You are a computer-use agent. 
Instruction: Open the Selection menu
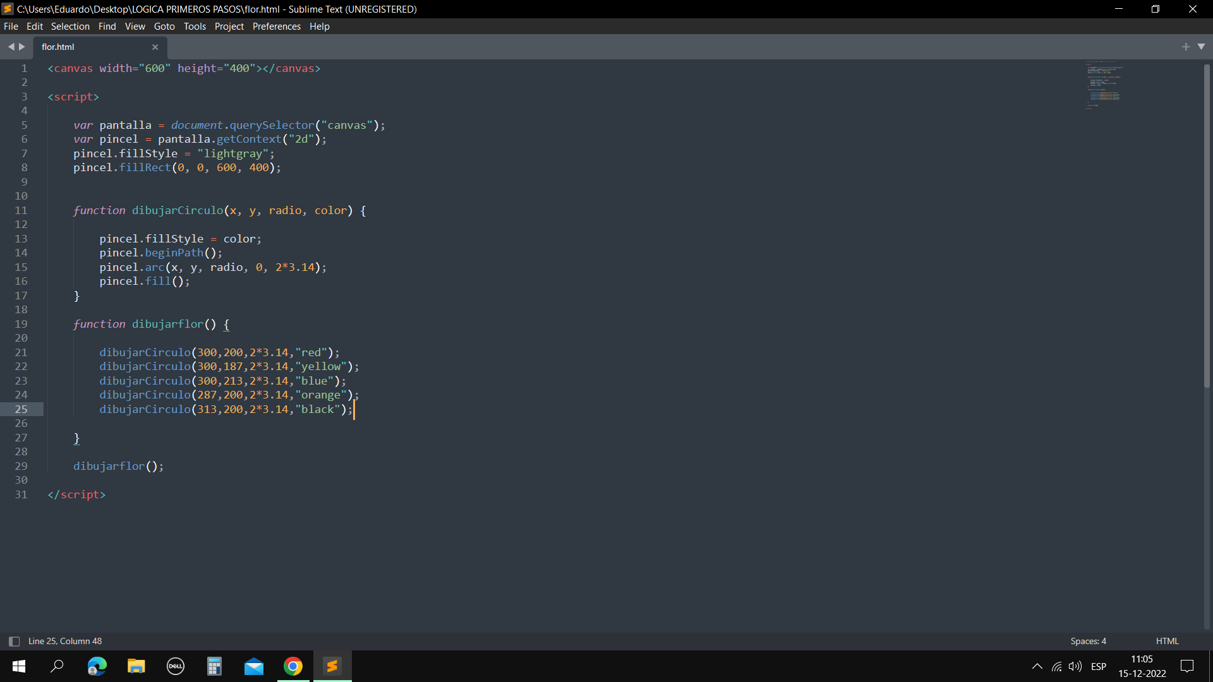click(x=70, y=26)
